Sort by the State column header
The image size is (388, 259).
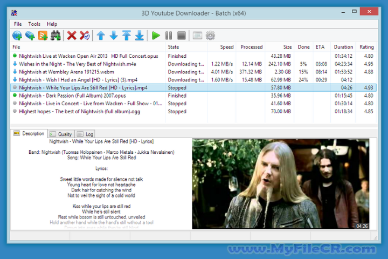point(186,47)
